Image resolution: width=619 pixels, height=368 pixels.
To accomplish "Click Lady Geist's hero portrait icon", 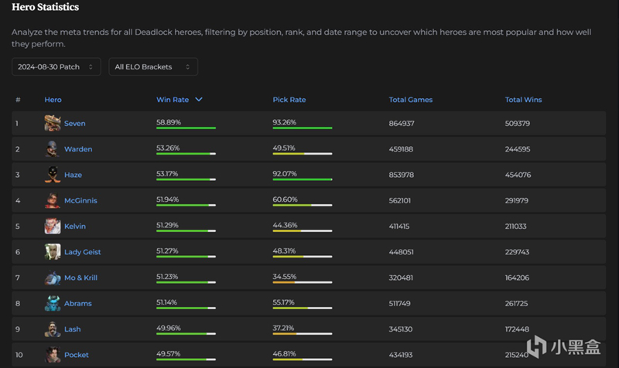I will pyautogui.click(x=53, y=251).
